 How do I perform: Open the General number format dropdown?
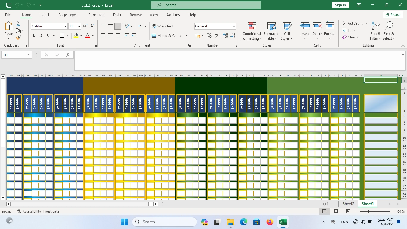pos(234,26)
